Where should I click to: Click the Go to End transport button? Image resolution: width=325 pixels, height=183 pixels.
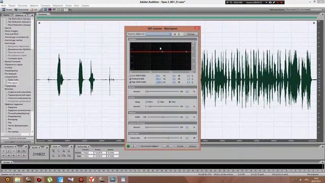pyautogui.click(x=19, y=156)
